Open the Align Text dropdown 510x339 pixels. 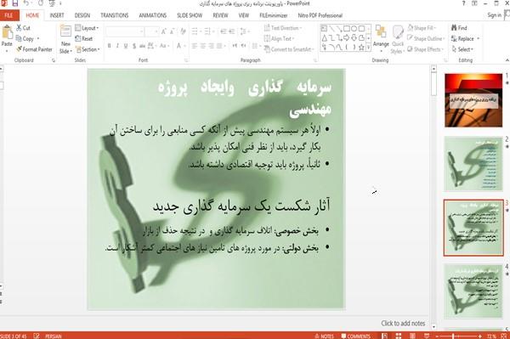click(280, 39)
